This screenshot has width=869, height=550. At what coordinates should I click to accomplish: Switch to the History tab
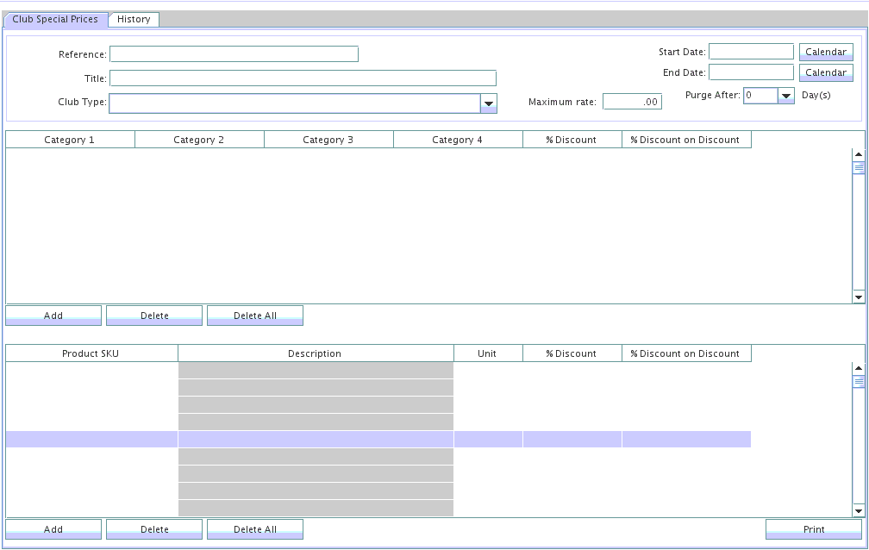click(x=134, y=19)
